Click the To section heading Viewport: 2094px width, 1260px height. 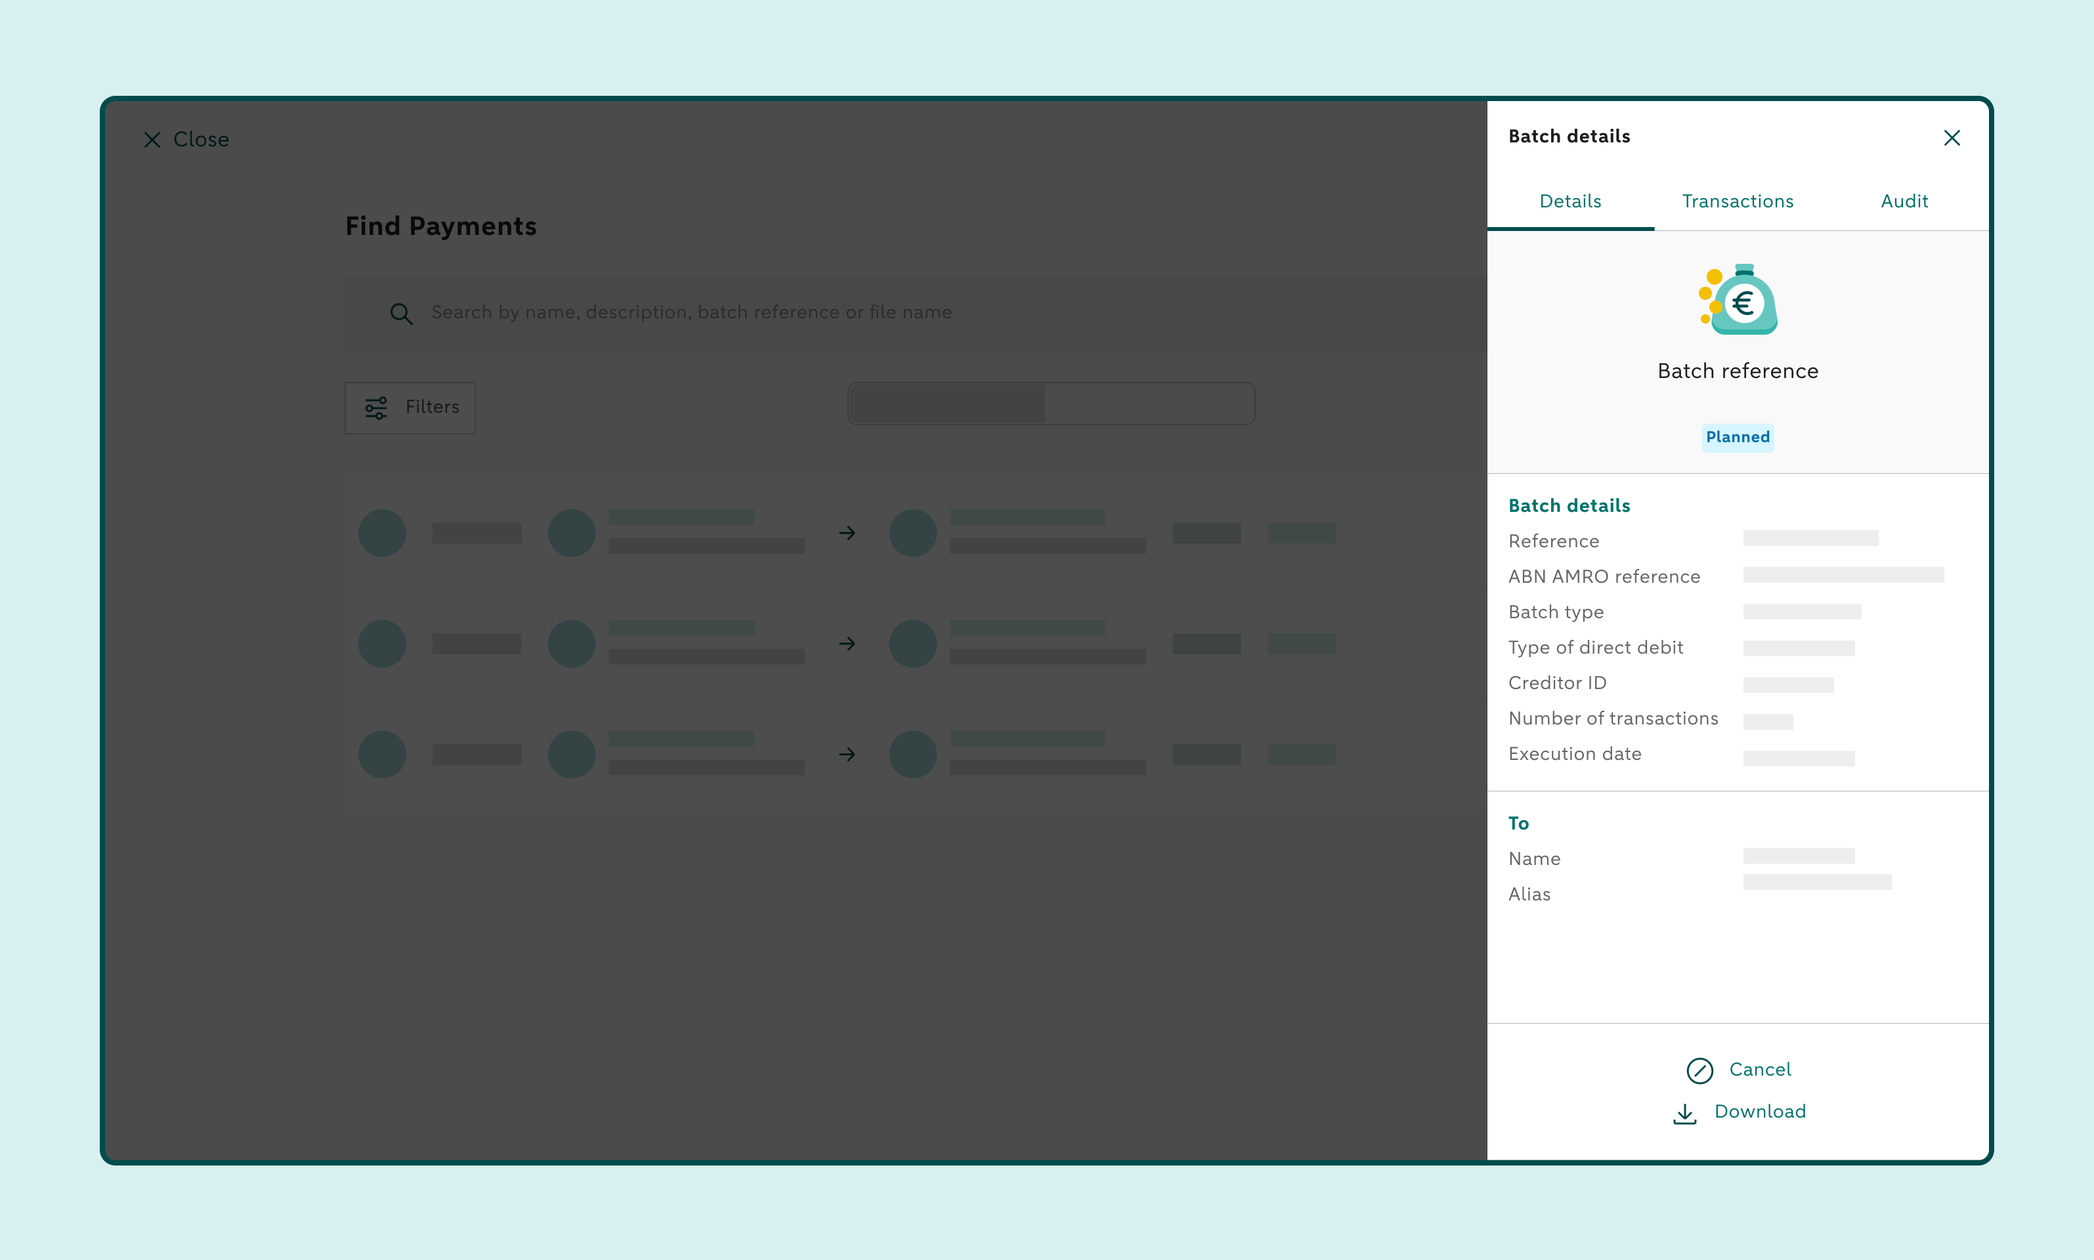(x=1518, y=823)
